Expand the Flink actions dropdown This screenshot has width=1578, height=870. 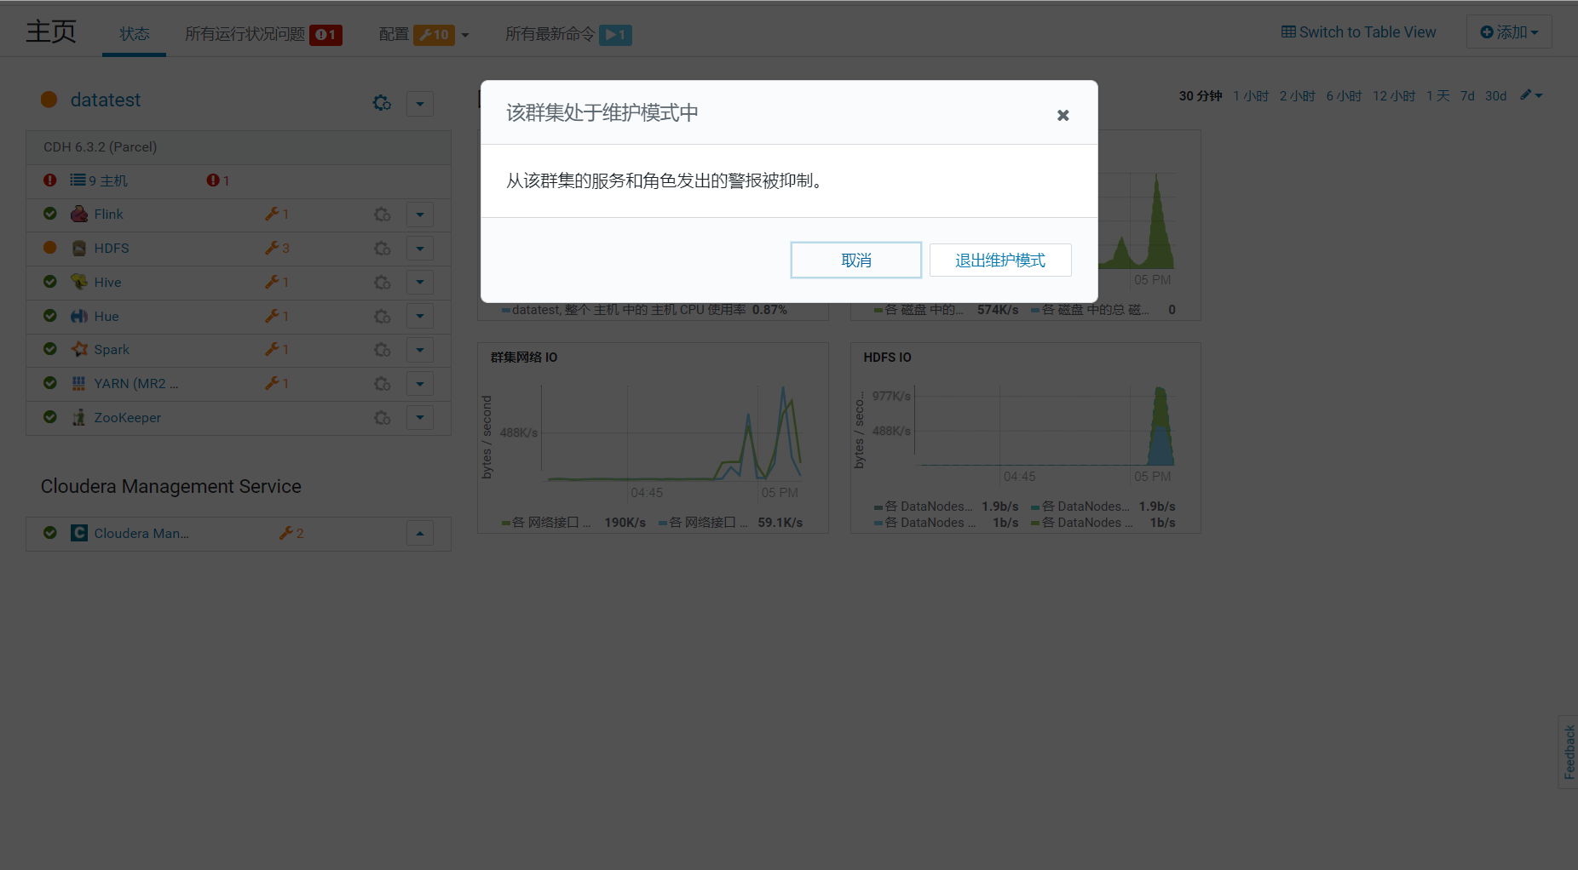point(420,215)
